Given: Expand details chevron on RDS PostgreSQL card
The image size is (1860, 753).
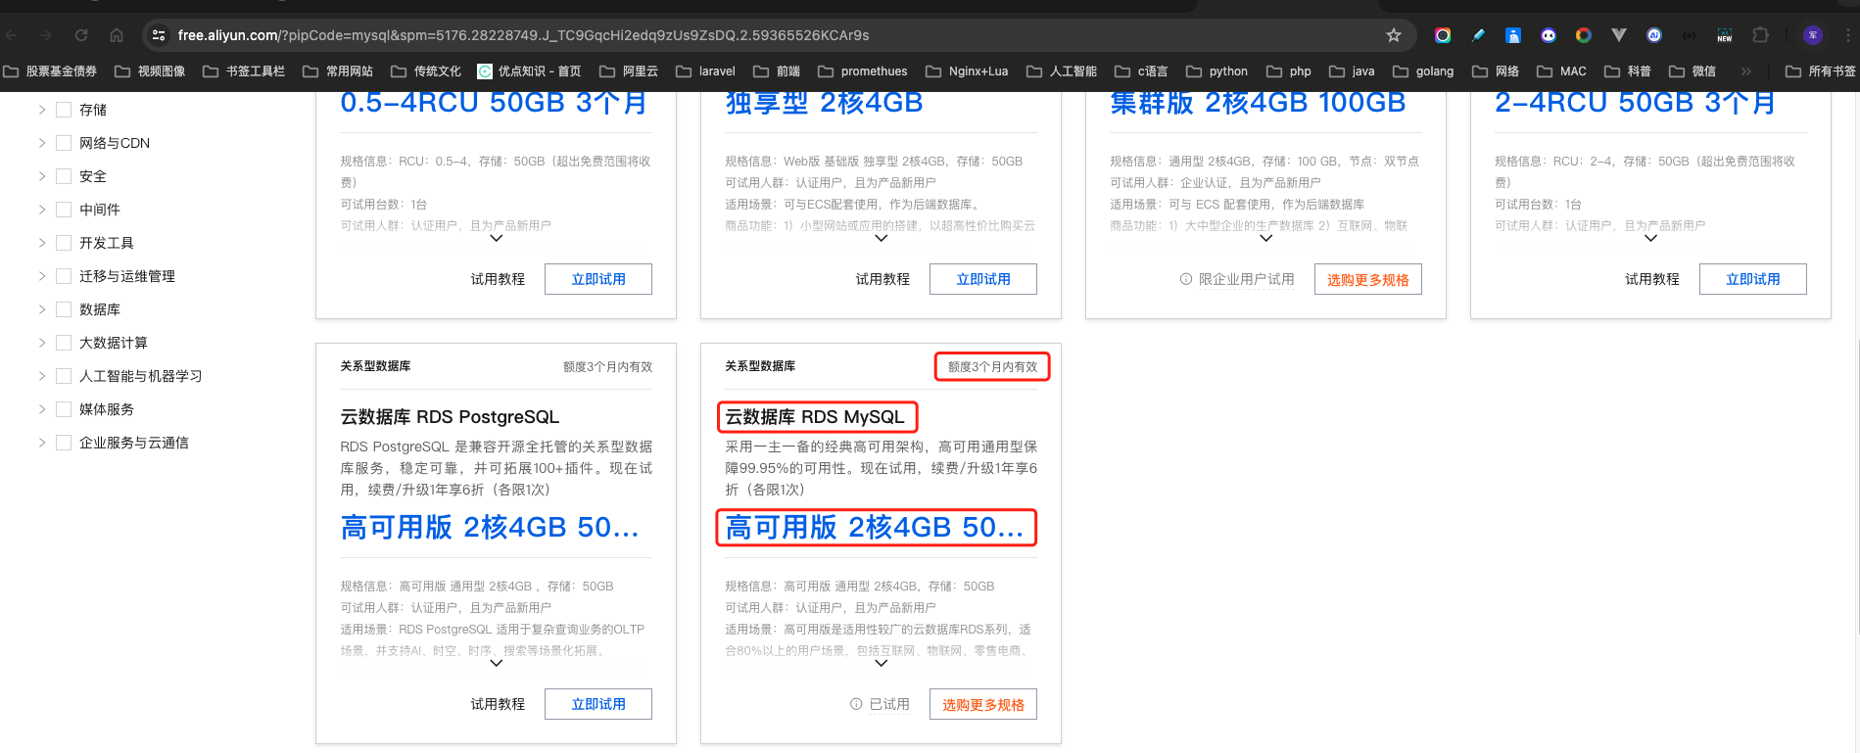Looking at the screenshot, I should coord(497,663).
